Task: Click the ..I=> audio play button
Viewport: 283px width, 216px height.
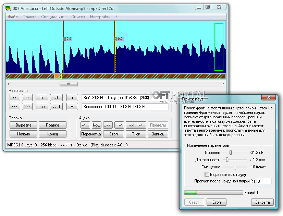Action: click(x=119, y=125)
